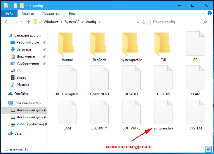Click the Back navigation arrow
This screenshot has width=214, height=154.
point(7,22)
